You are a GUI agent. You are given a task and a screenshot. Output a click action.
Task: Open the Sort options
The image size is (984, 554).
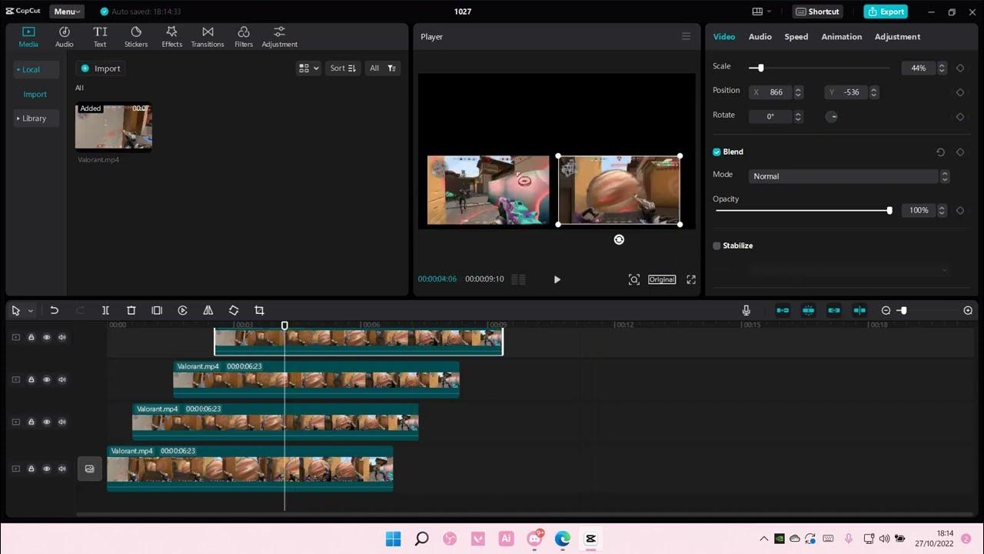point(343,68)
